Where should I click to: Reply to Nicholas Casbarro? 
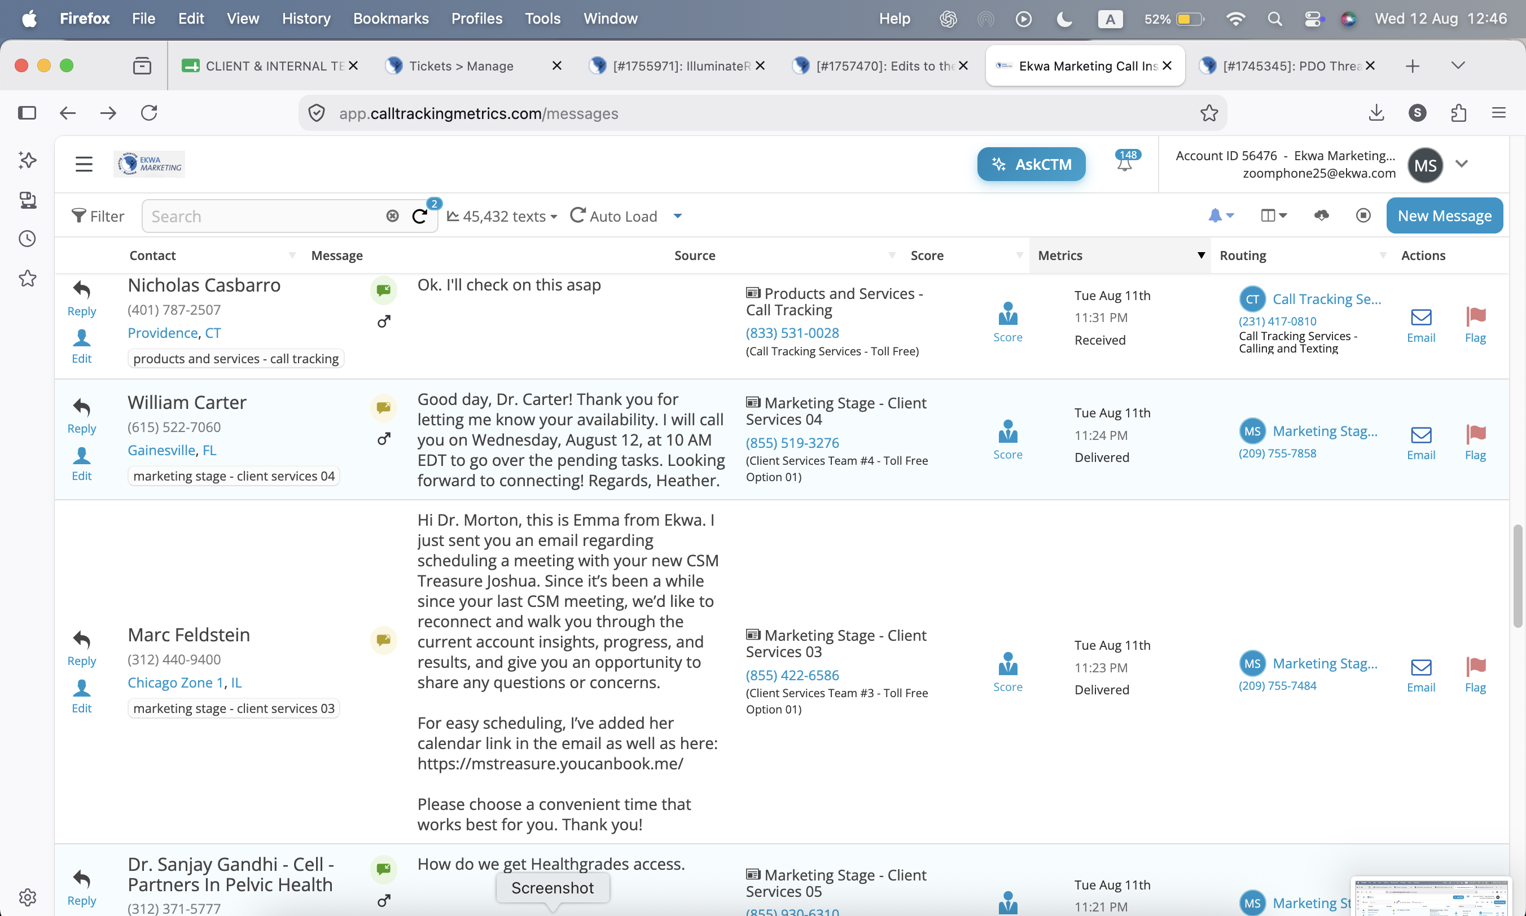(x=81, y=299)
